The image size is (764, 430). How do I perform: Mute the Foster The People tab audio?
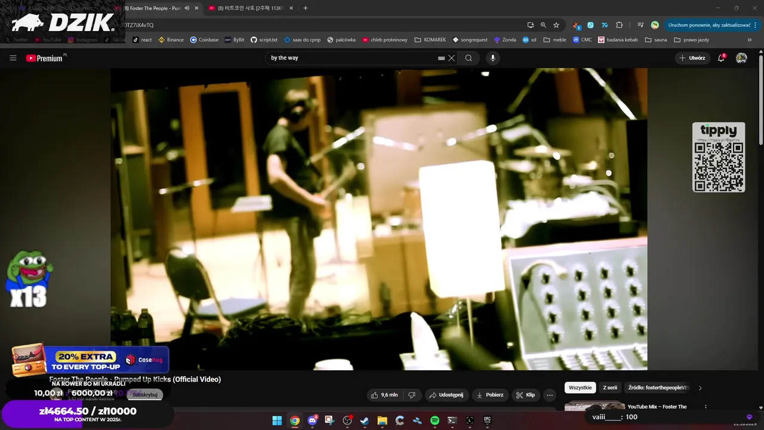pos(187,8)
